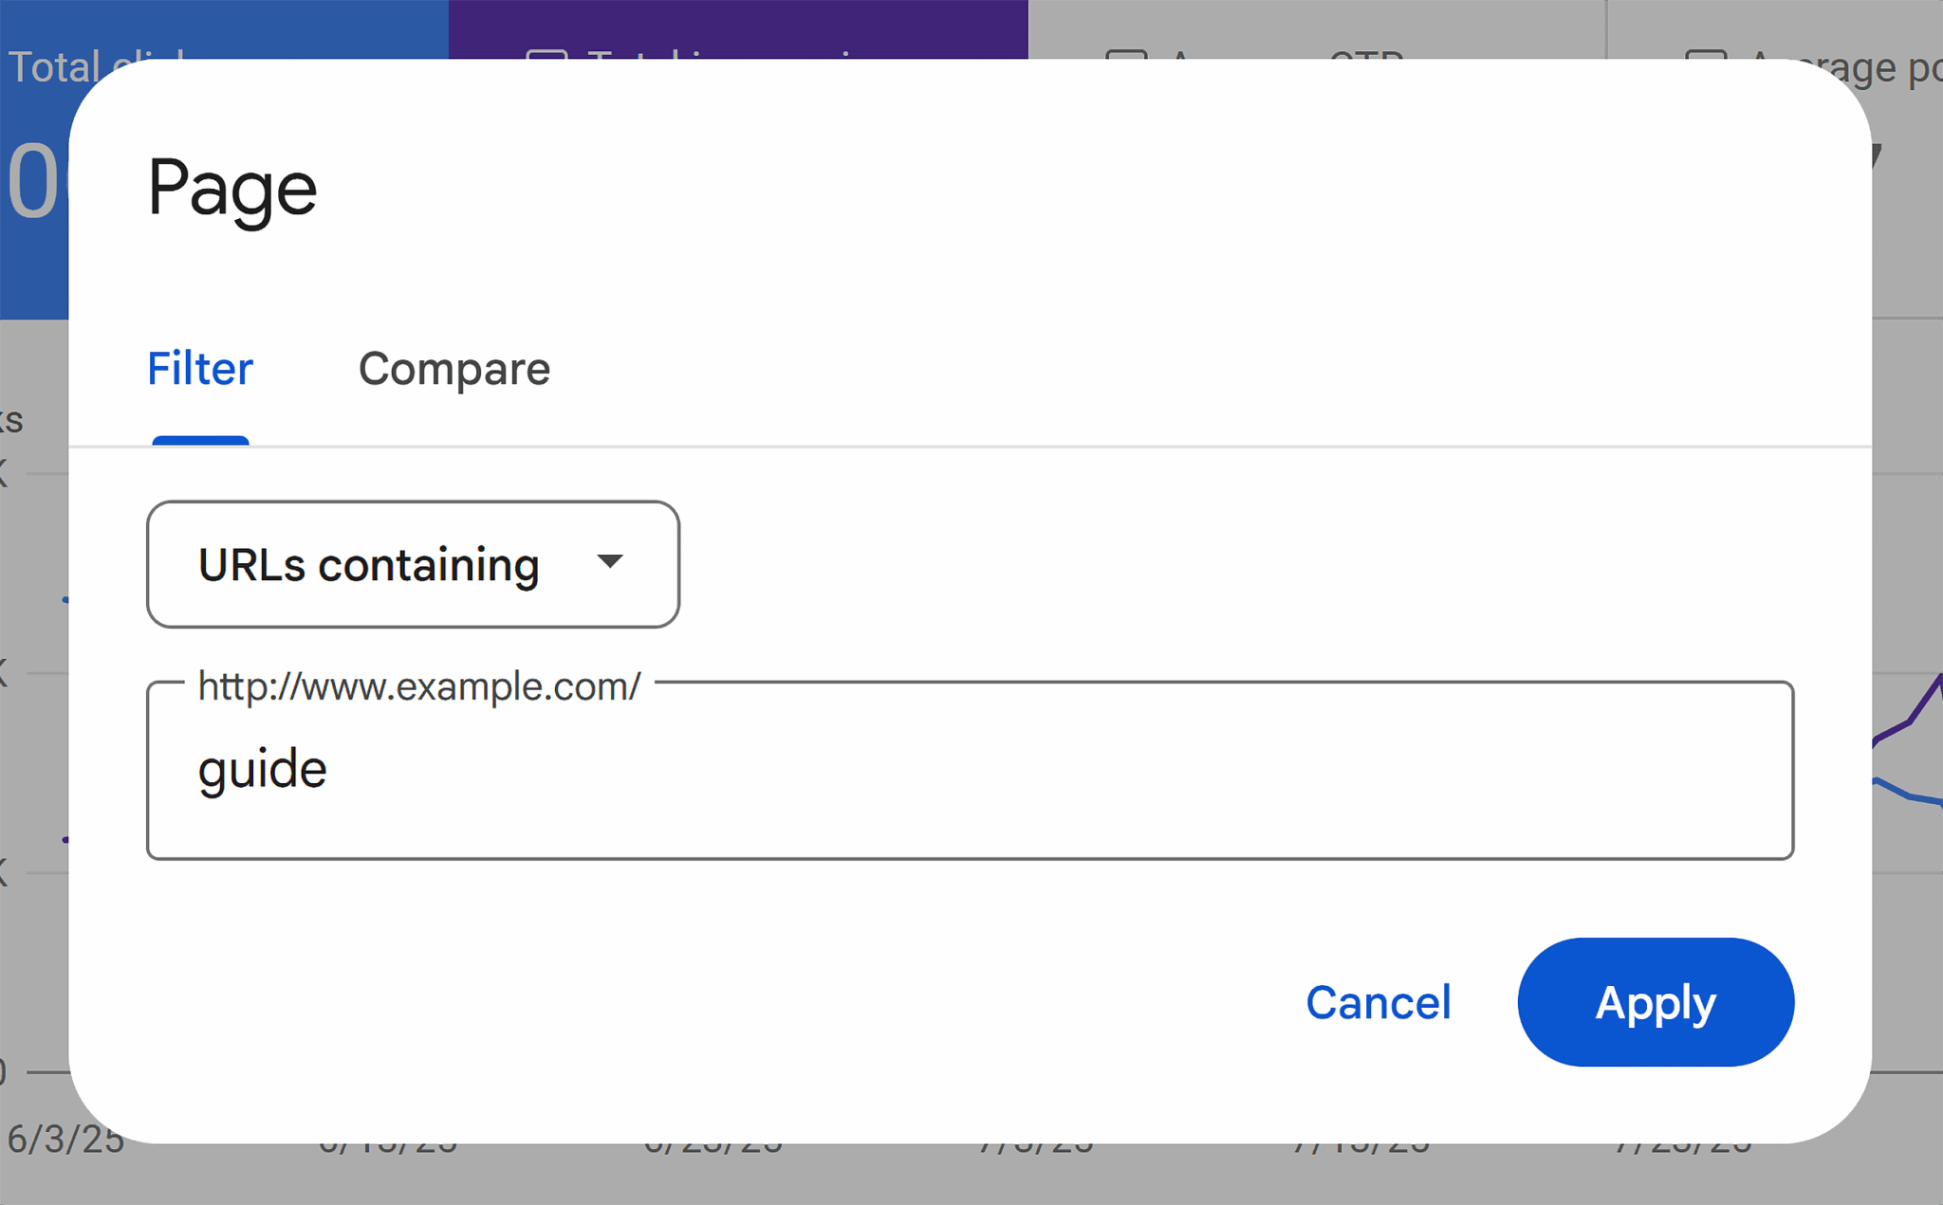
Task: Open the URLs containing dropdown
Action: coord(412,564)
